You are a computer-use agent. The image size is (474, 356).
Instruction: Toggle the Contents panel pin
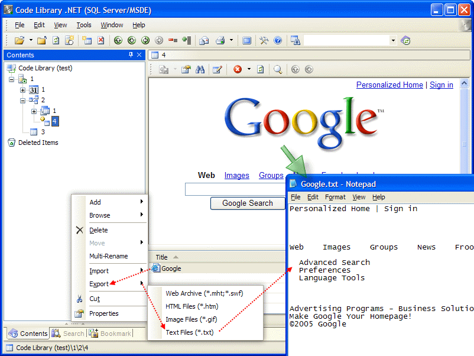pos(131,55)
